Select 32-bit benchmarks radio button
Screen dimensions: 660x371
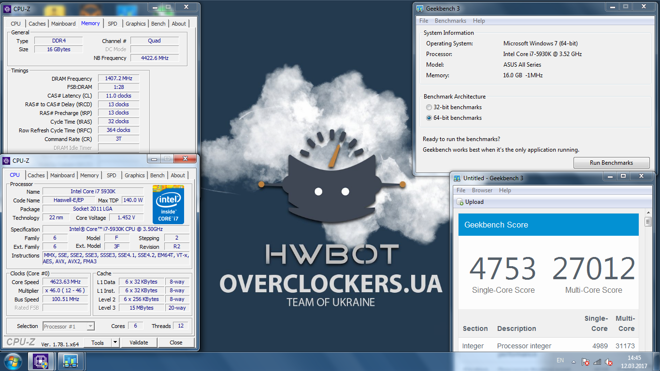point(429,107)
